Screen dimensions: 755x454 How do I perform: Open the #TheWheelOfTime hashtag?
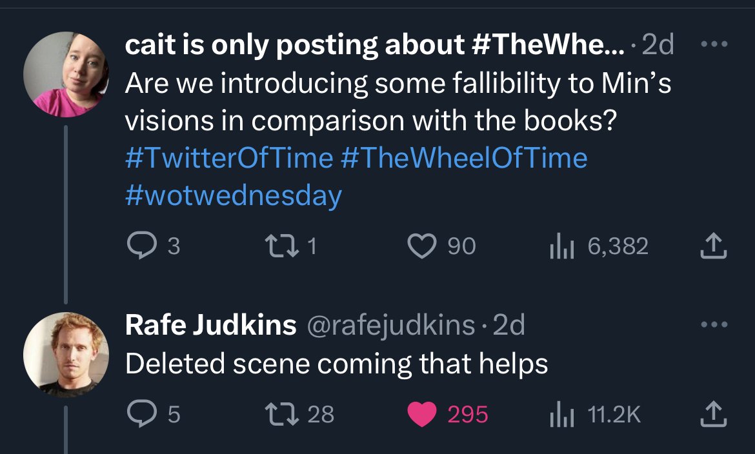pyautogui.click(x=463, y=158)
